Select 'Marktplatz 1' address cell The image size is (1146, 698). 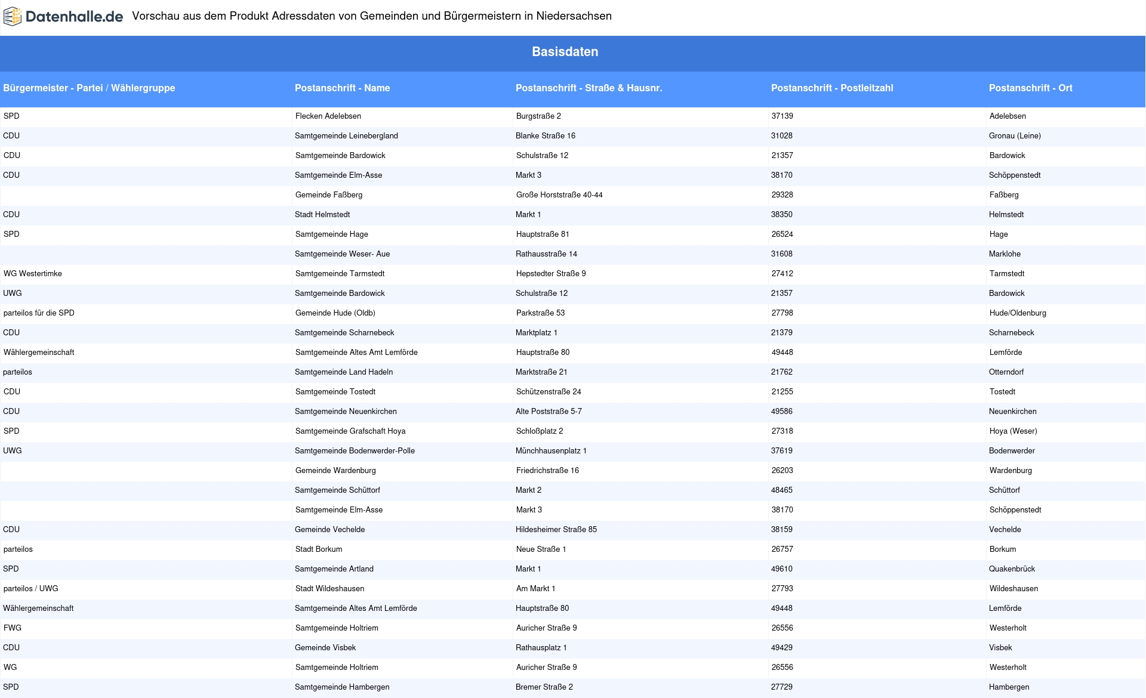[640, 333]
